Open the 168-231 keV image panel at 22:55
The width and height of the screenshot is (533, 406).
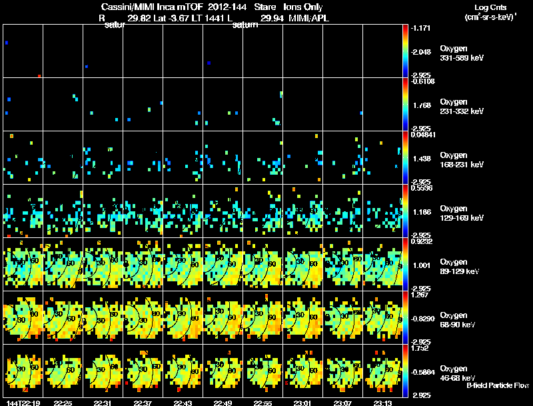pyautogui.click(x=263, y=158)
